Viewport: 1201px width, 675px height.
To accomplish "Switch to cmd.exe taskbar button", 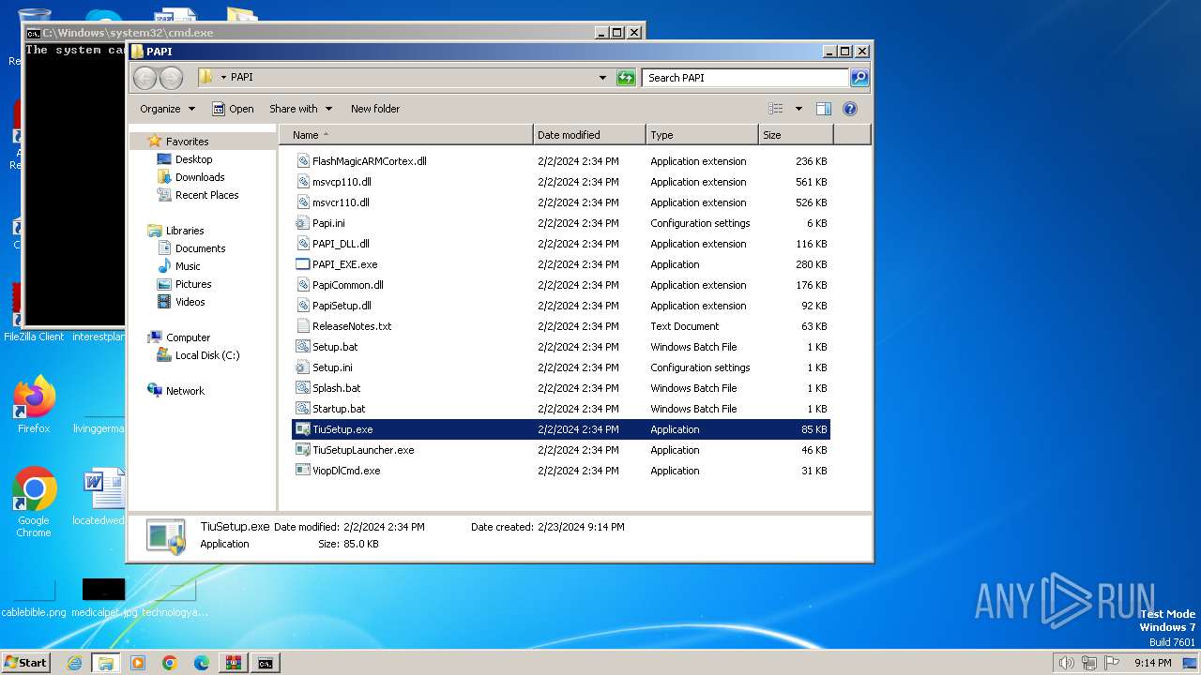I will coord(266,663).
